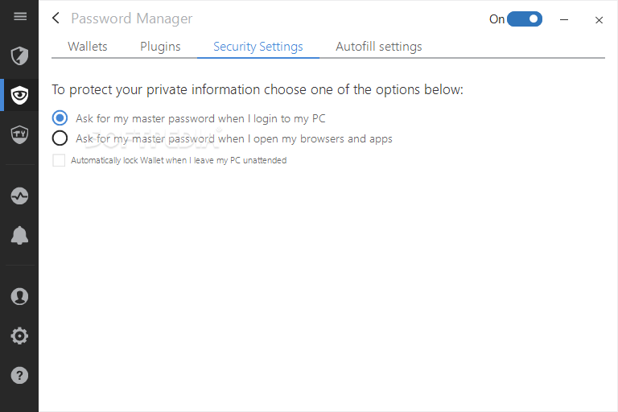Toggle the Password Manager On switch
618x412 pixels.
coord(524,19)
